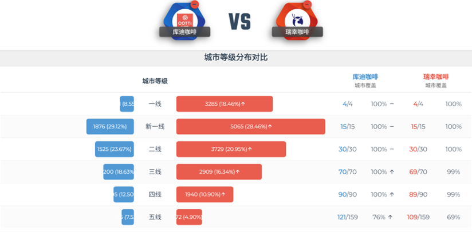The image size is (472, 232).
Task: Click the 库迪咖啡 name label under its logo
Action: (x=184, y=33)
